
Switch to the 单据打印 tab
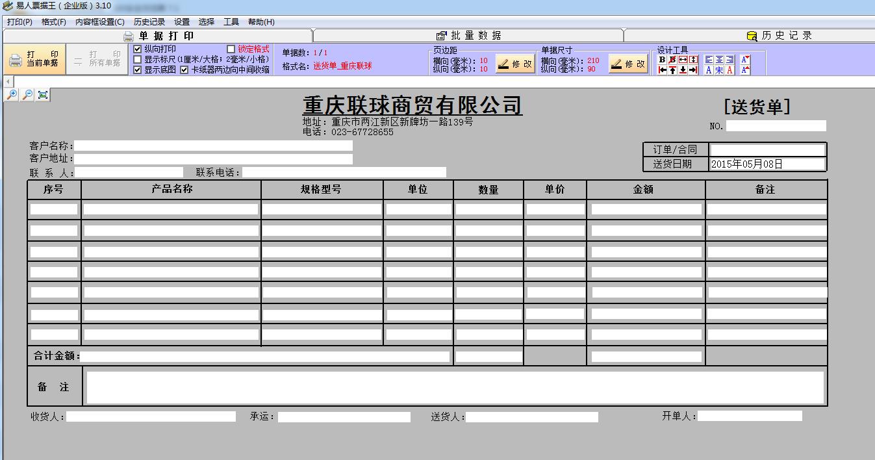158,36
